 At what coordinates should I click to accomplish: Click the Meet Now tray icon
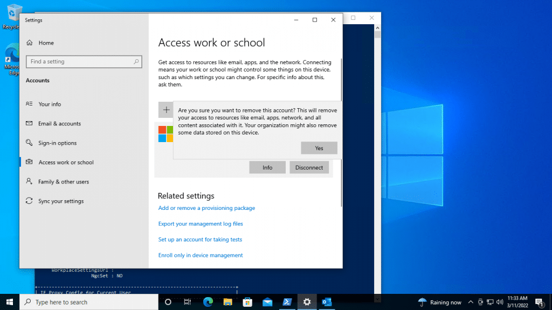(x=480, y=302)
